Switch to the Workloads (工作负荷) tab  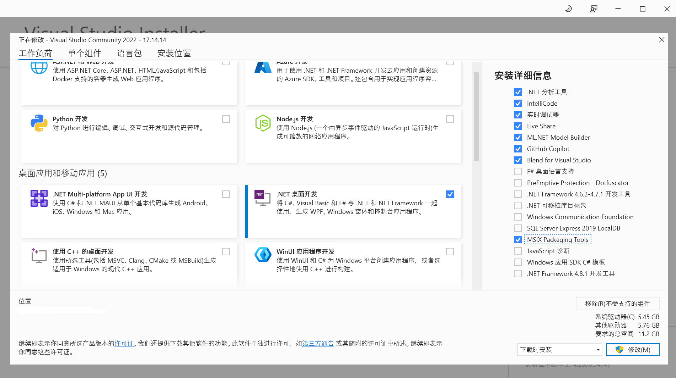click(x=36, y=53)
